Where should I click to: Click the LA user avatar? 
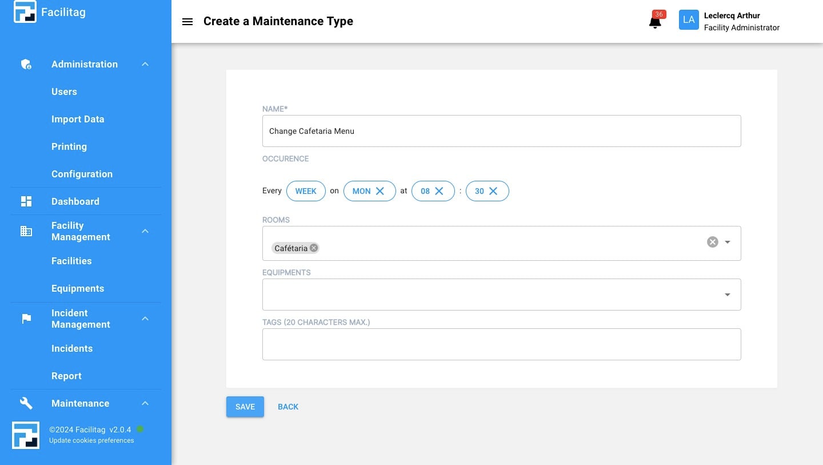[x=689, y=20]
